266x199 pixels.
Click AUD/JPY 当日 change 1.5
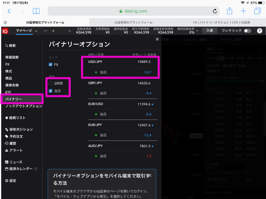[149, 156]
